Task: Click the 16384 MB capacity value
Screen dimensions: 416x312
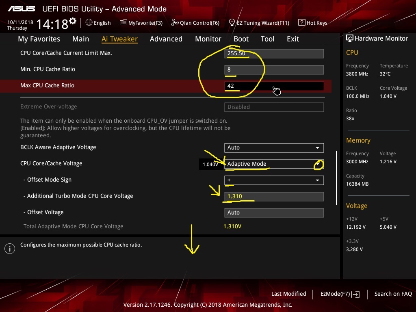Action: click(x=357, y=184)
